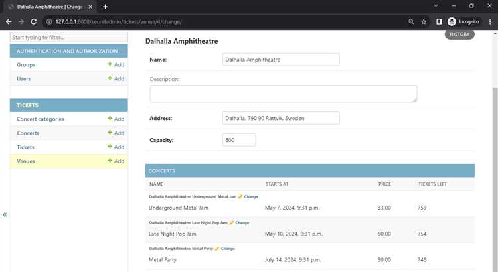This screenshot has height=272, width=498.
Task: Toggle the browser side panel icon
Action: click(439, 22)
